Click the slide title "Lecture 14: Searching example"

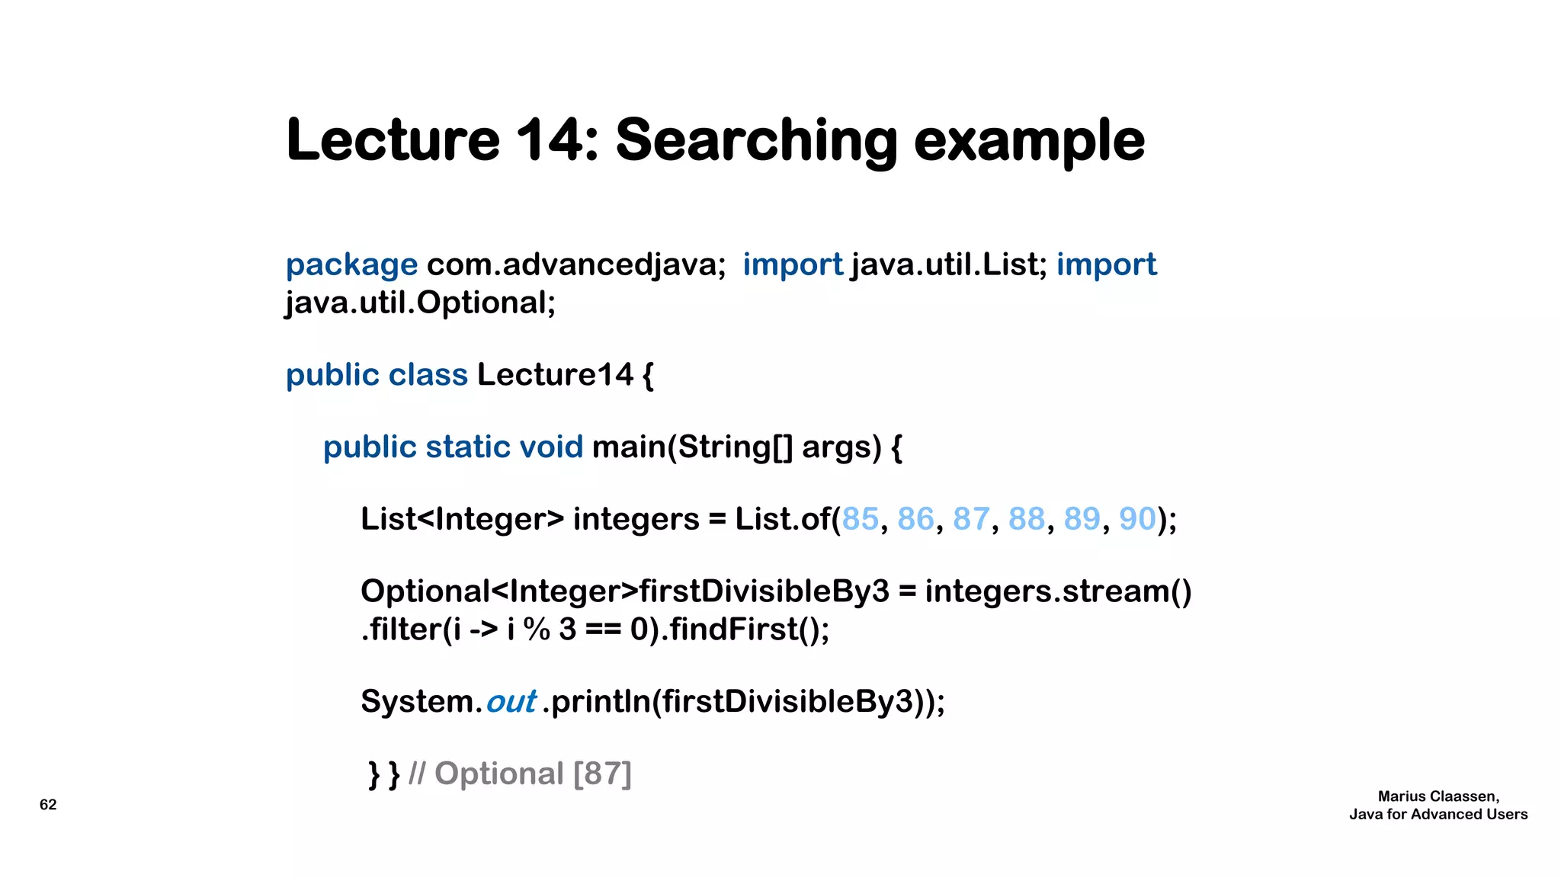point(715,140)
